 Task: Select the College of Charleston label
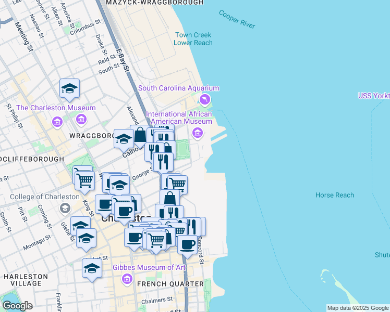click(x=45, y=197)
